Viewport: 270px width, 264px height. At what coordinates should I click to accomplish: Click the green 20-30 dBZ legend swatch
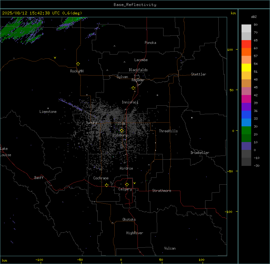[x=246, y=130]
